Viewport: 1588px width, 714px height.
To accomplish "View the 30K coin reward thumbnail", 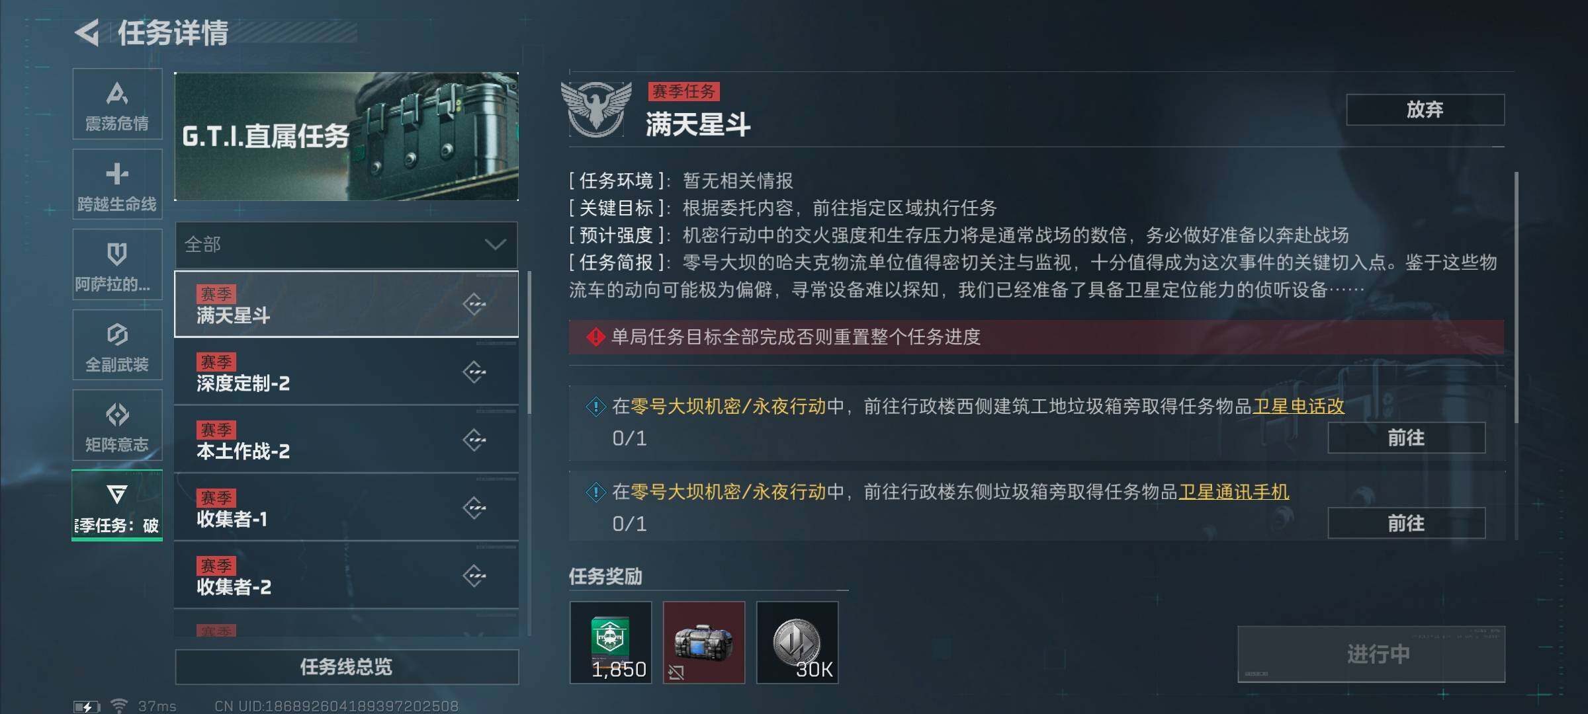I will click(797, 643).
